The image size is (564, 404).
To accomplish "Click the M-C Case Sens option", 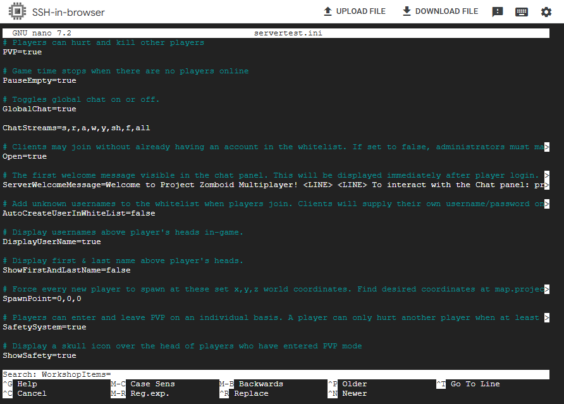I will pyautogui.click(x=143, y=384).
